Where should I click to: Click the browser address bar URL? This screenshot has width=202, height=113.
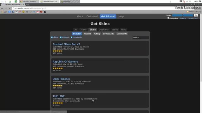coord(30,8)
